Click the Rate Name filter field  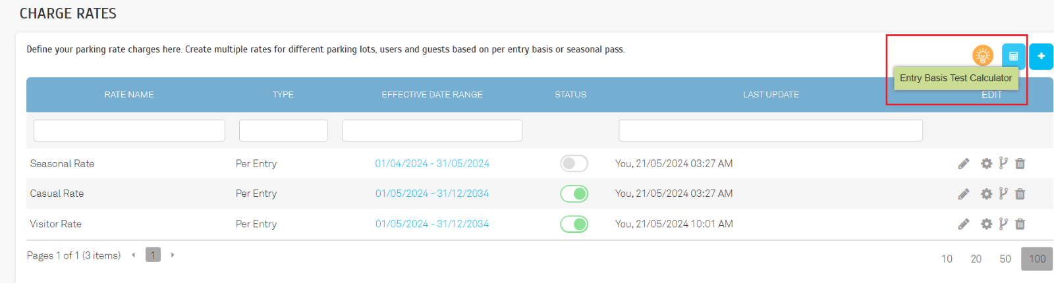click(x=129, y=130)
